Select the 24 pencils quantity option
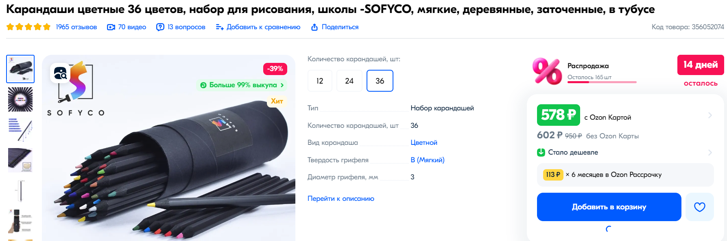The image size is (727, 241). pyautogui.click(x=349, y=81)
